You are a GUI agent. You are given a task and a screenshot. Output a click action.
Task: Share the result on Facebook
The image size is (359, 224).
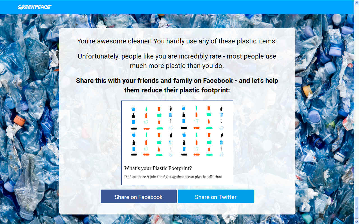139,197
